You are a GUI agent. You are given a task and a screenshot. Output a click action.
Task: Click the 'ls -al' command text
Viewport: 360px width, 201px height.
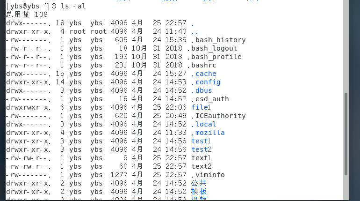pos(71,6)
